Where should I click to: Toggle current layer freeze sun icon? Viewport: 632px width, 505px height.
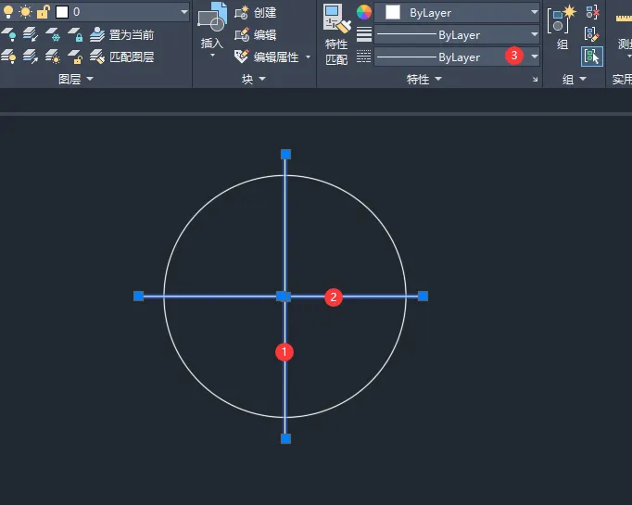(x=25, y=12)
